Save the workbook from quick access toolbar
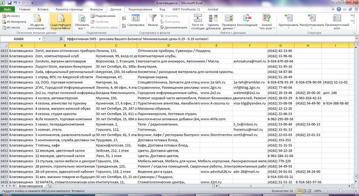The image size is (359, 196). click(9, 3)
